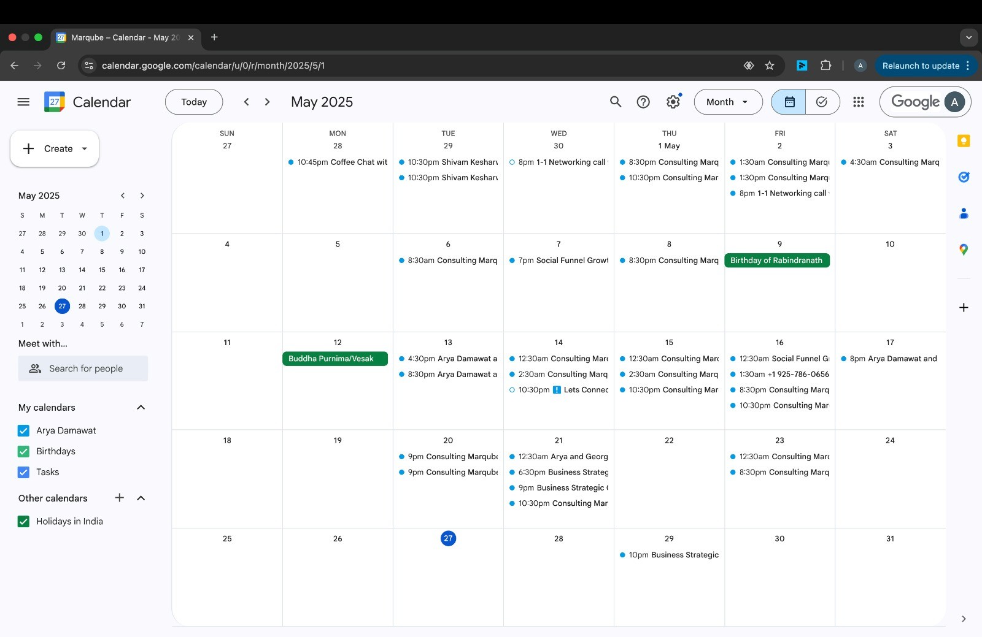The image size is (982, 637).
Task: Open browser profile avatar A
Action: click(860, 66)
